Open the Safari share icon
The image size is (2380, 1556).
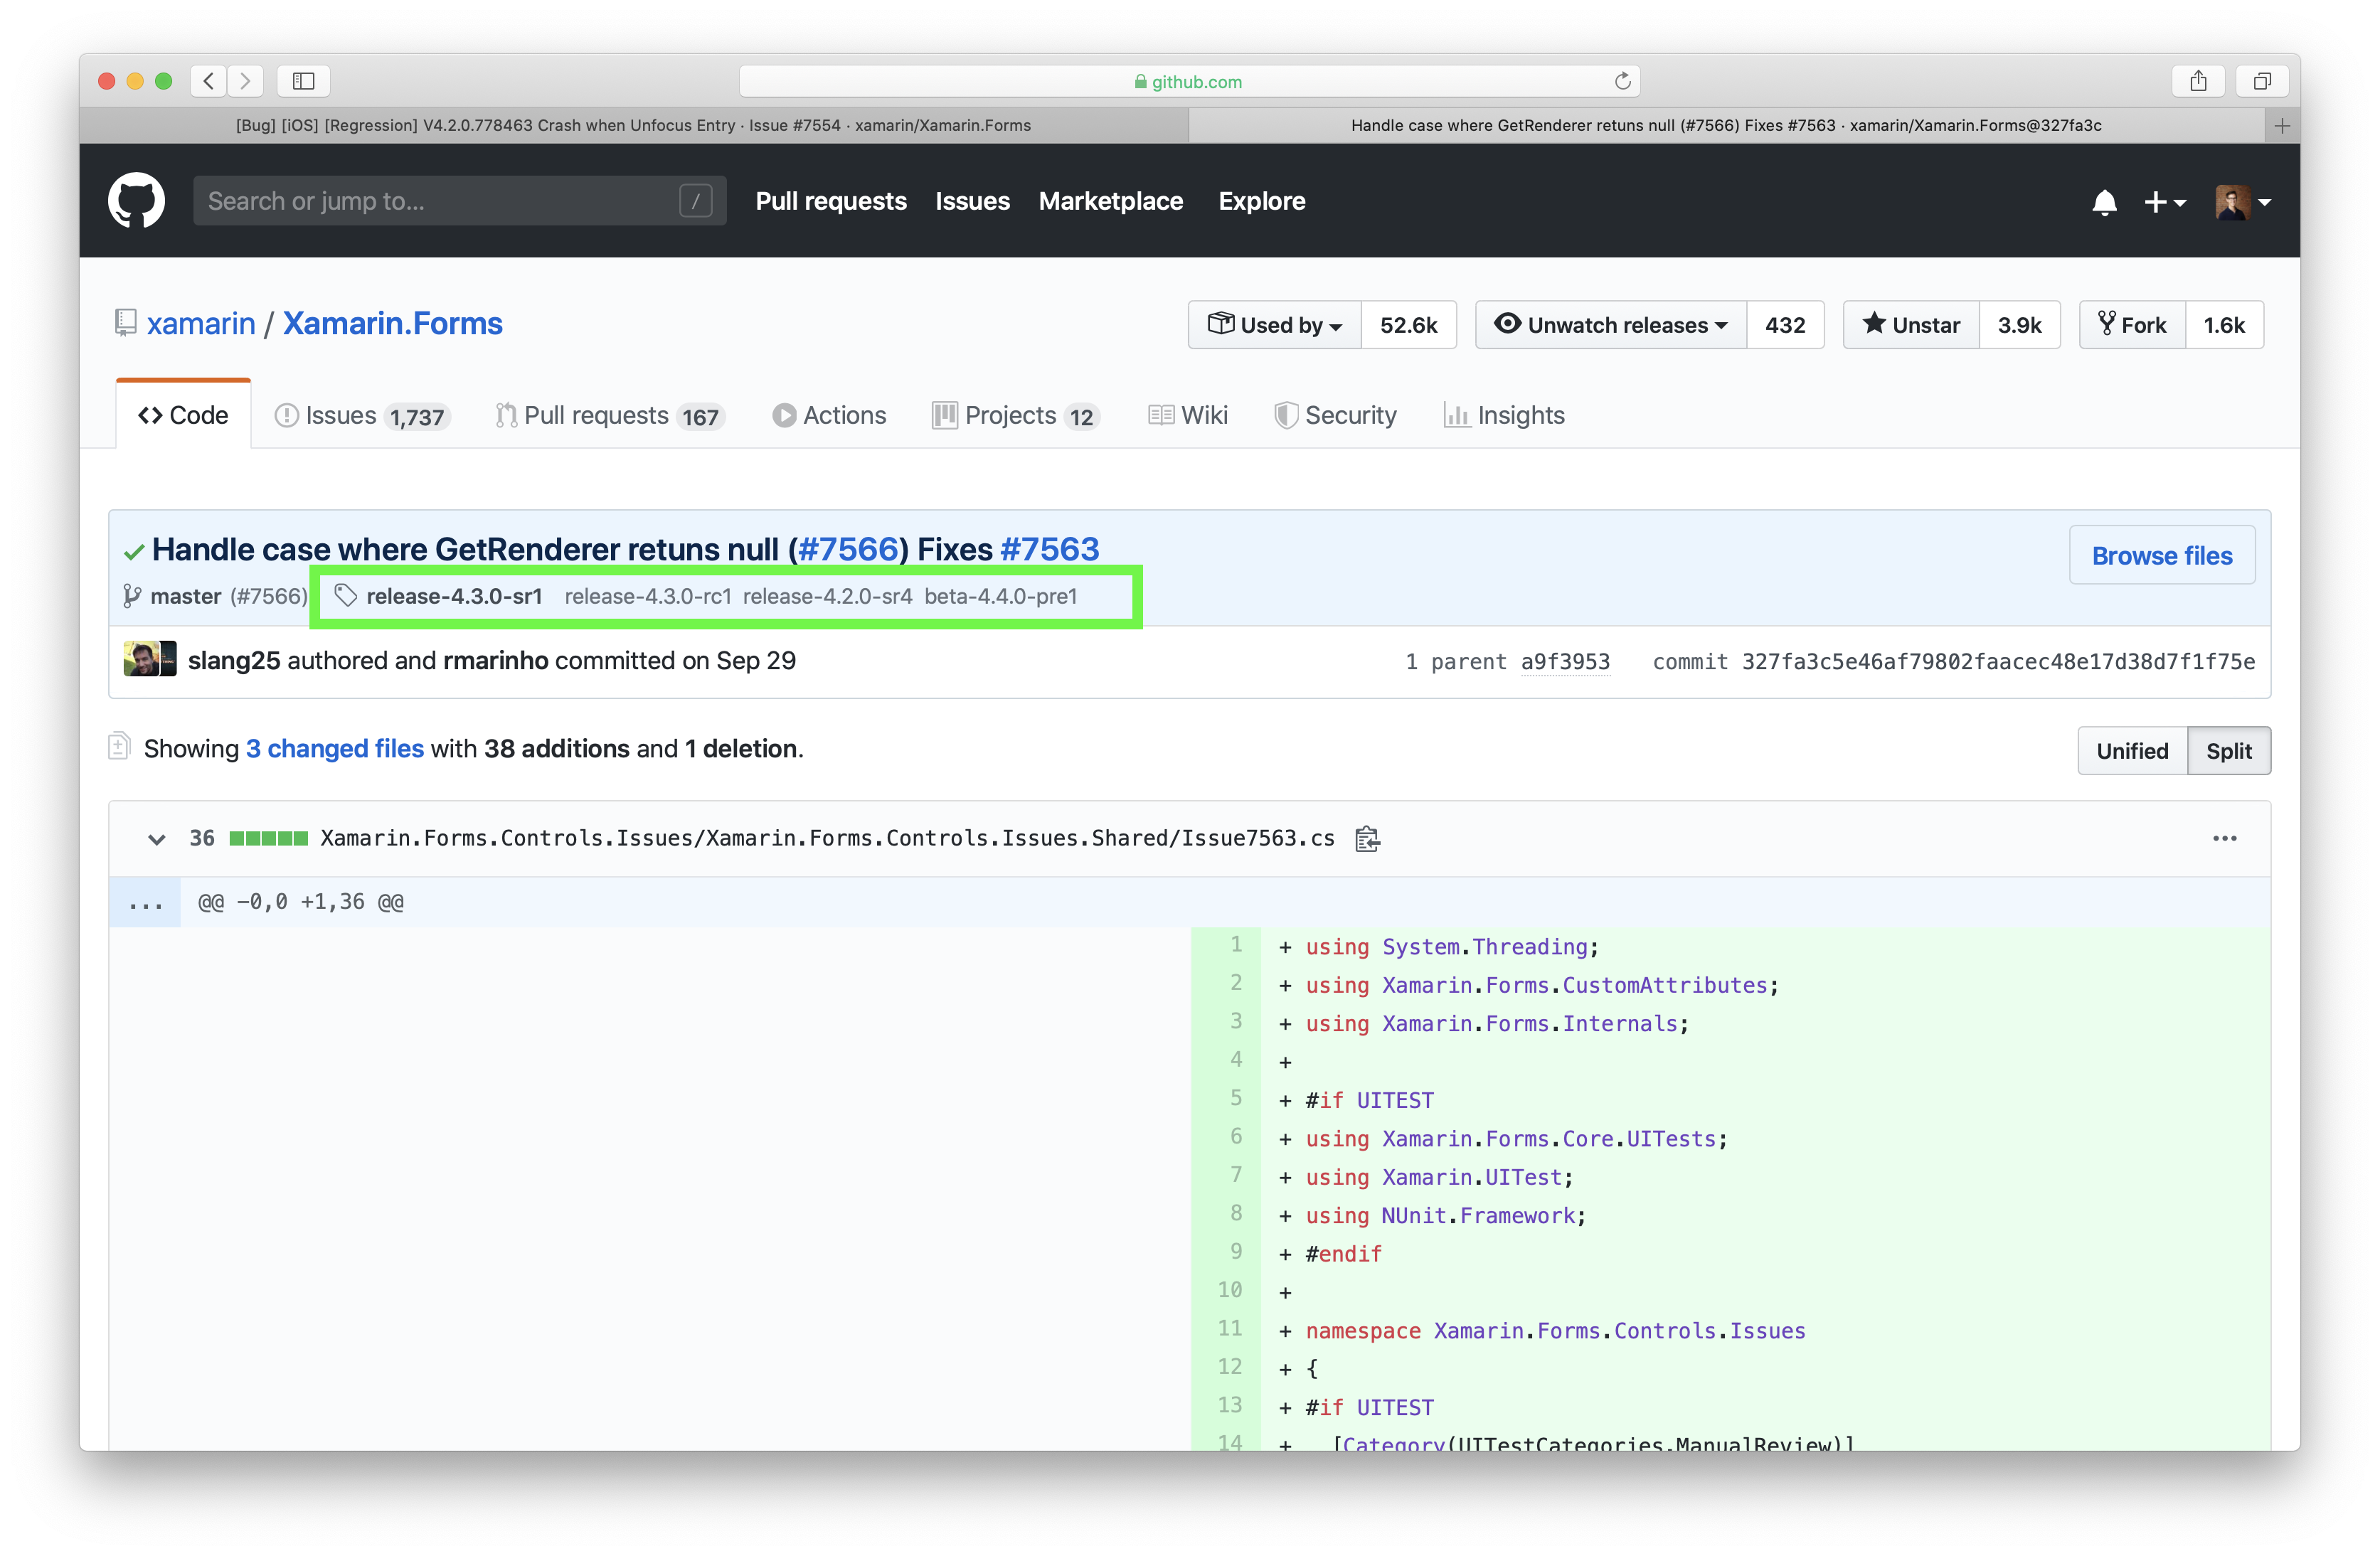tap(2198, 81)
